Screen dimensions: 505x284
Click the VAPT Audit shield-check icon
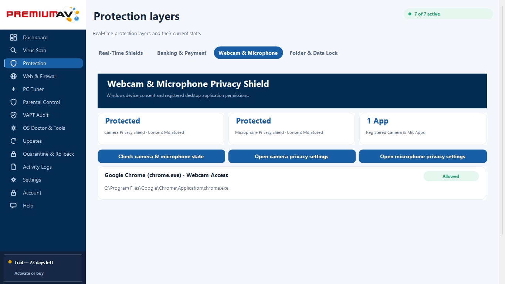14,115
